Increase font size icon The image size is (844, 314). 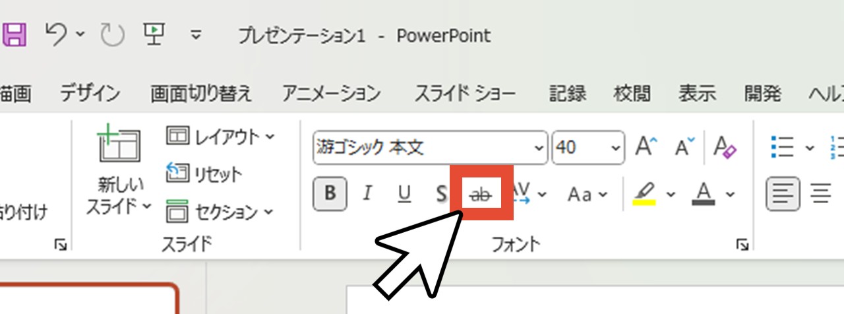point(646,146)
